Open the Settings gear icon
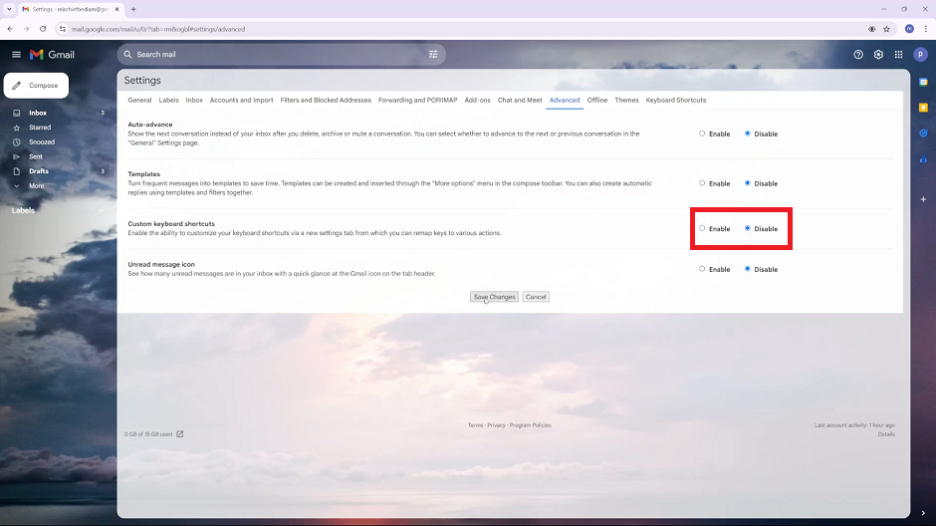The width and height of the screenshot is (936, 526). (x=878, y=55)
